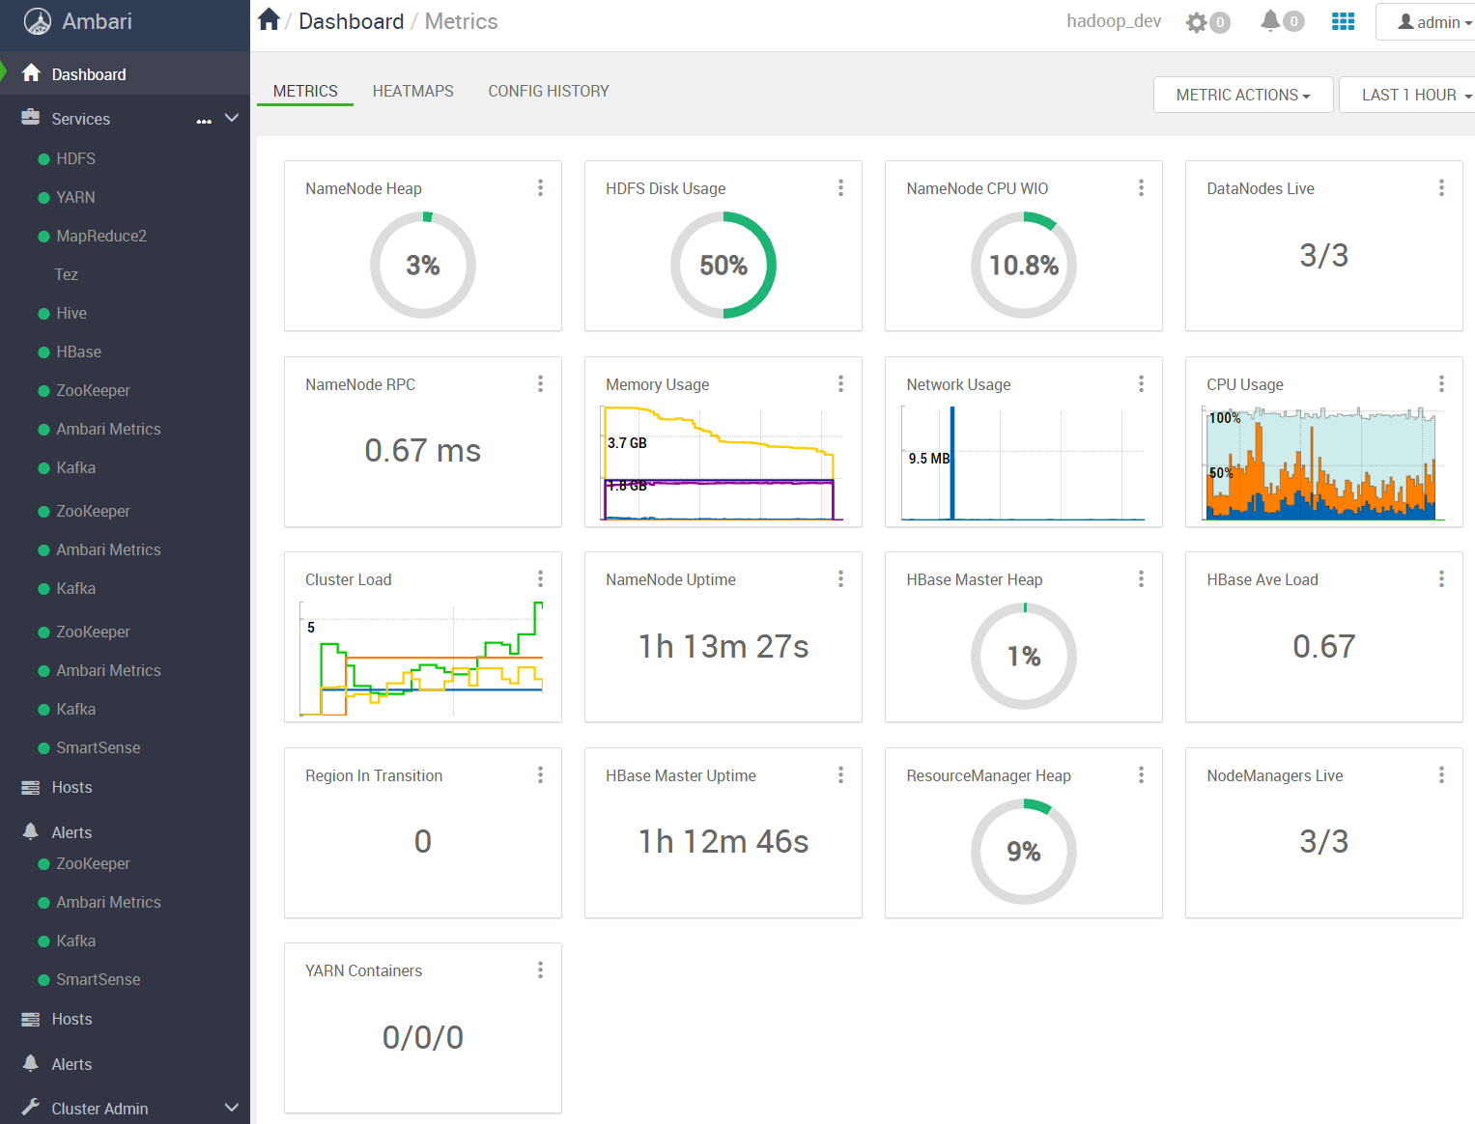1475x1124 pixels.
Task: Click the YARN Containers 0/0/0 value
Action: tap(422, 1037)
